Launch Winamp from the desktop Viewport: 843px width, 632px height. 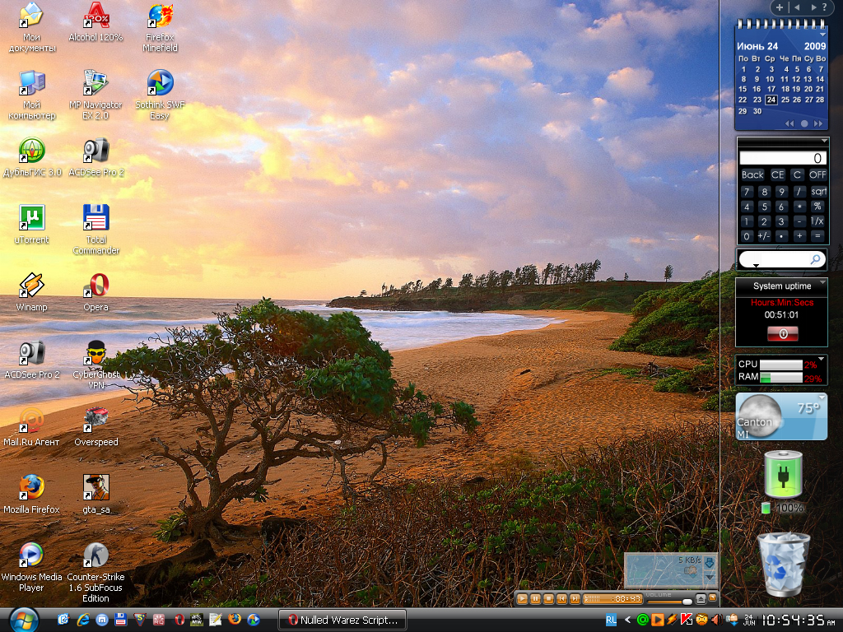pyautogui.click(x=31, y=286)
